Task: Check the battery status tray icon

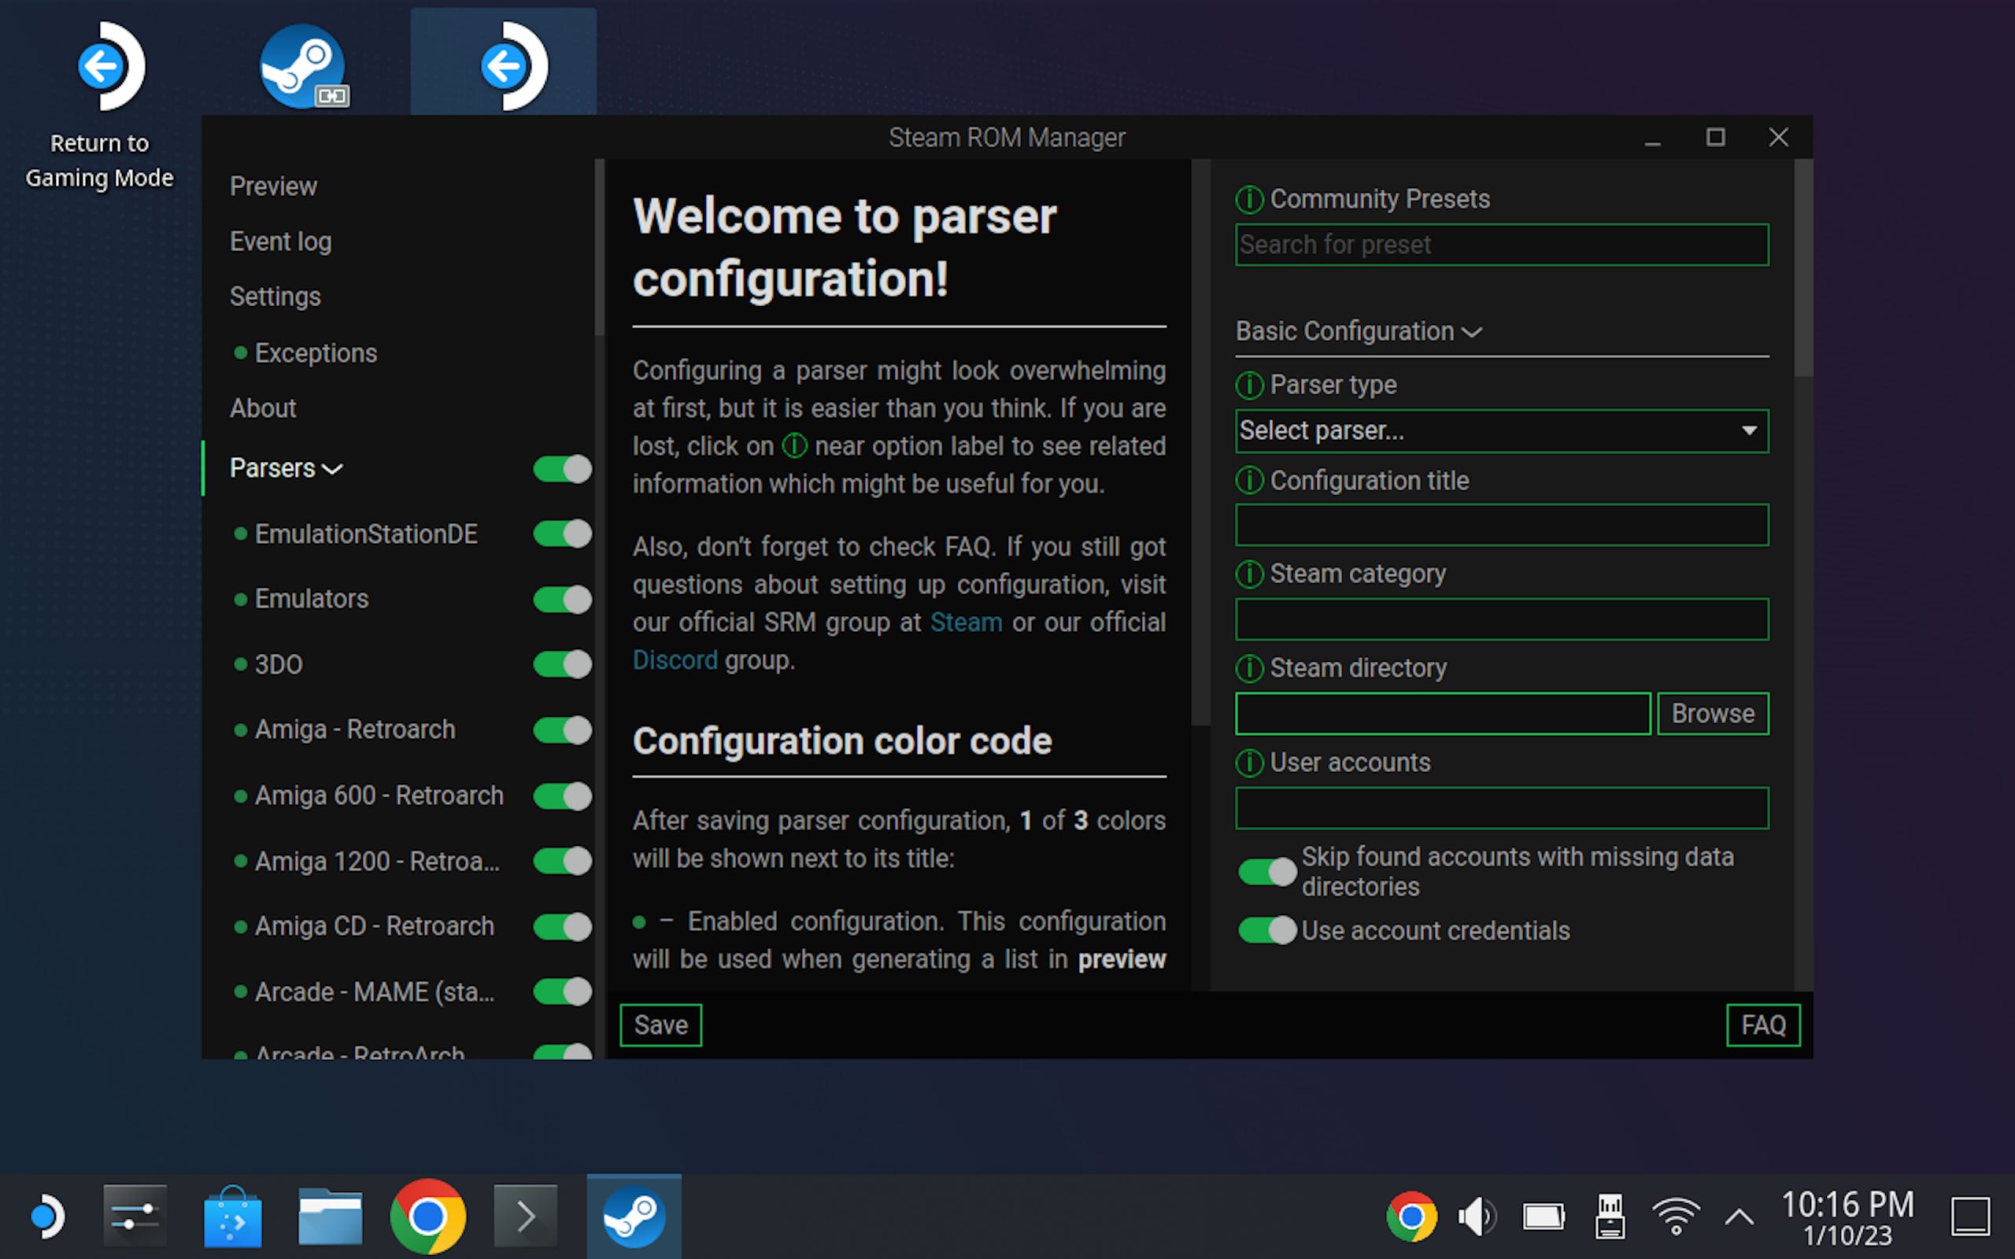Action: (1544, 1217)
